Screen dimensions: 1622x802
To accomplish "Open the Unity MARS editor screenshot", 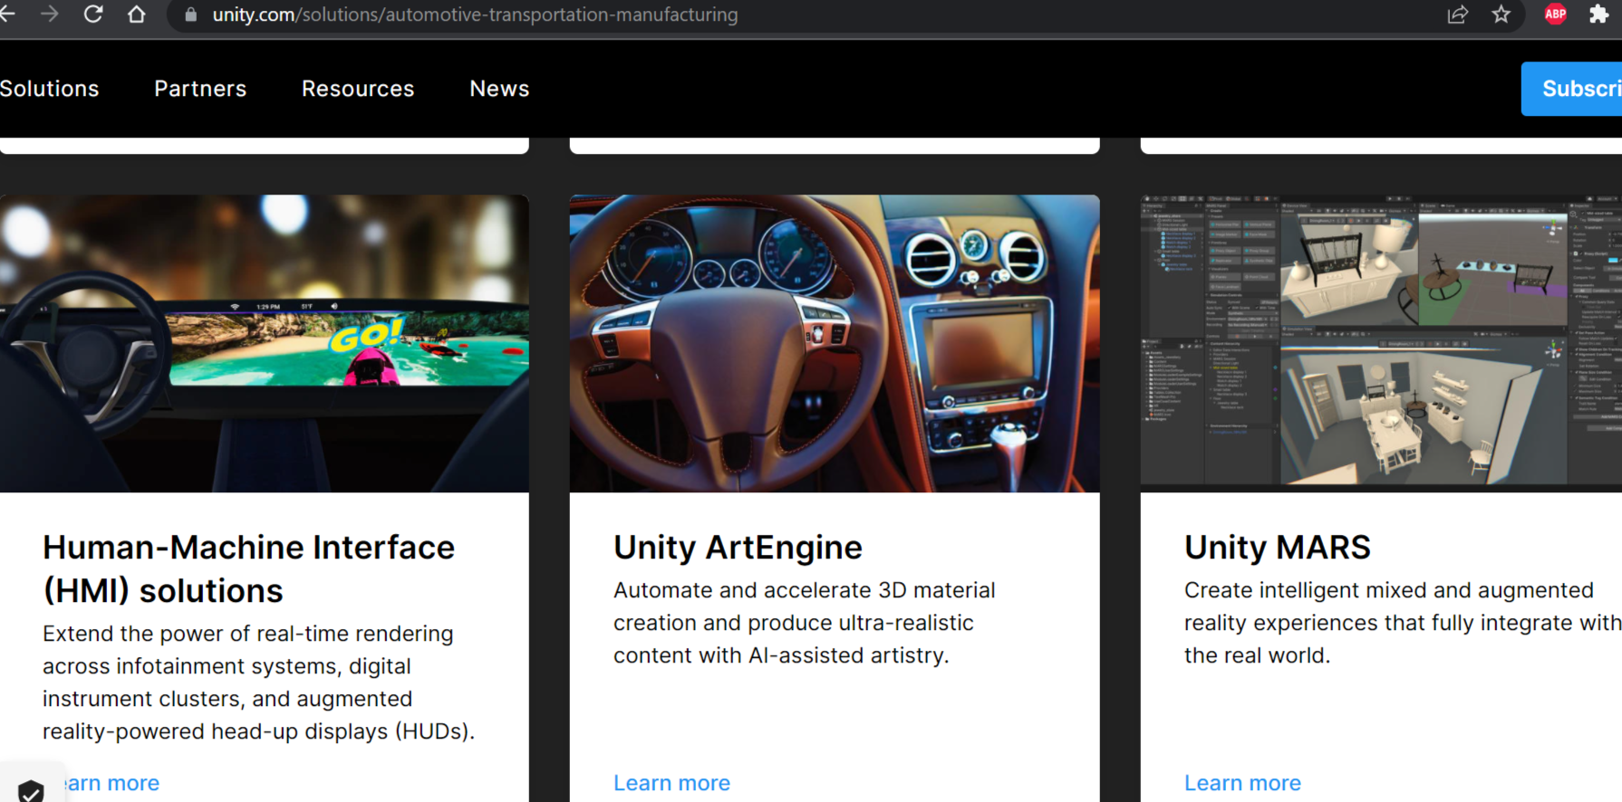I will click(x=1380, y=343).
